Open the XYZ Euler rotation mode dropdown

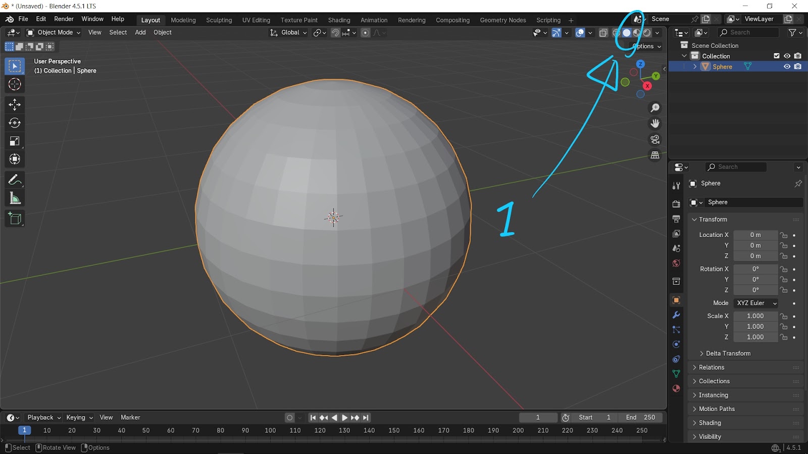click(756, 303)
